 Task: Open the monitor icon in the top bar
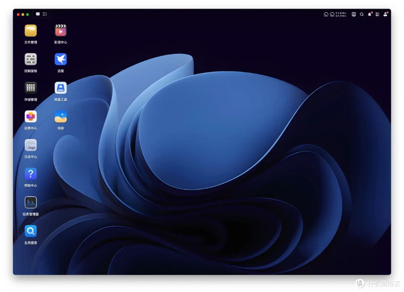[354, 15]
